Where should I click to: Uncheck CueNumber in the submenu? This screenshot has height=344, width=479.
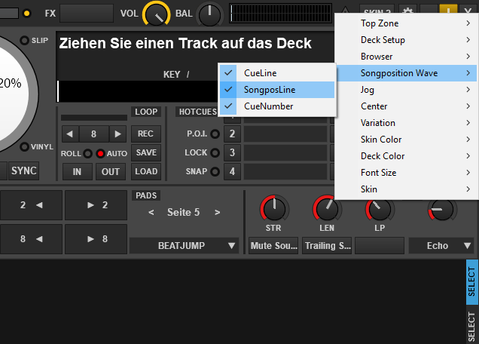277,106
